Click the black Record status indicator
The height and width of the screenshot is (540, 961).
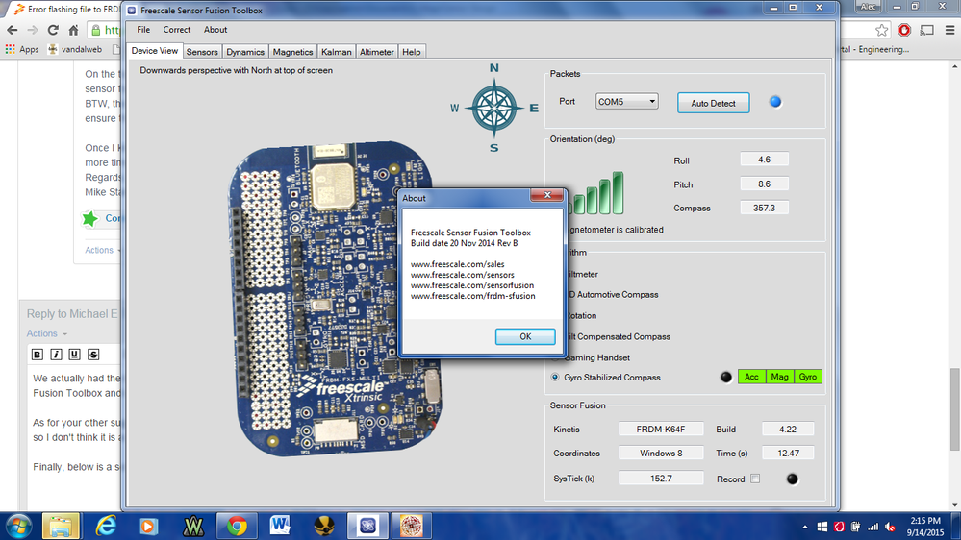792,479
